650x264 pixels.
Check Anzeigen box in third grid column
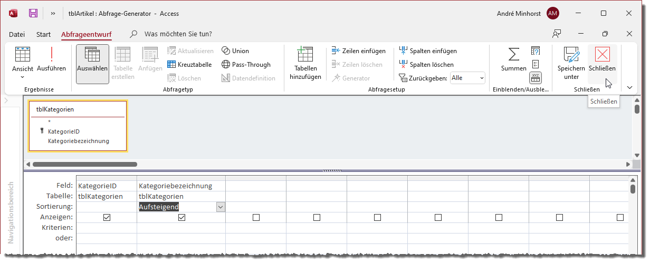click(x=256, y=217)
